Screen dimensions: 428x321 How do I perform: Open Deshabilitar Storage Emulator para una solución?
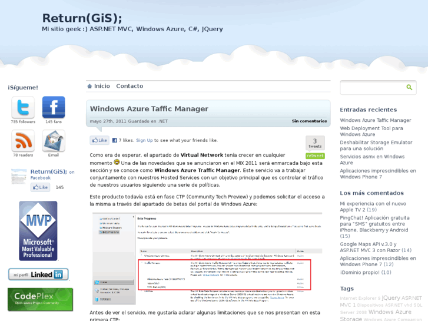(376, 145)
